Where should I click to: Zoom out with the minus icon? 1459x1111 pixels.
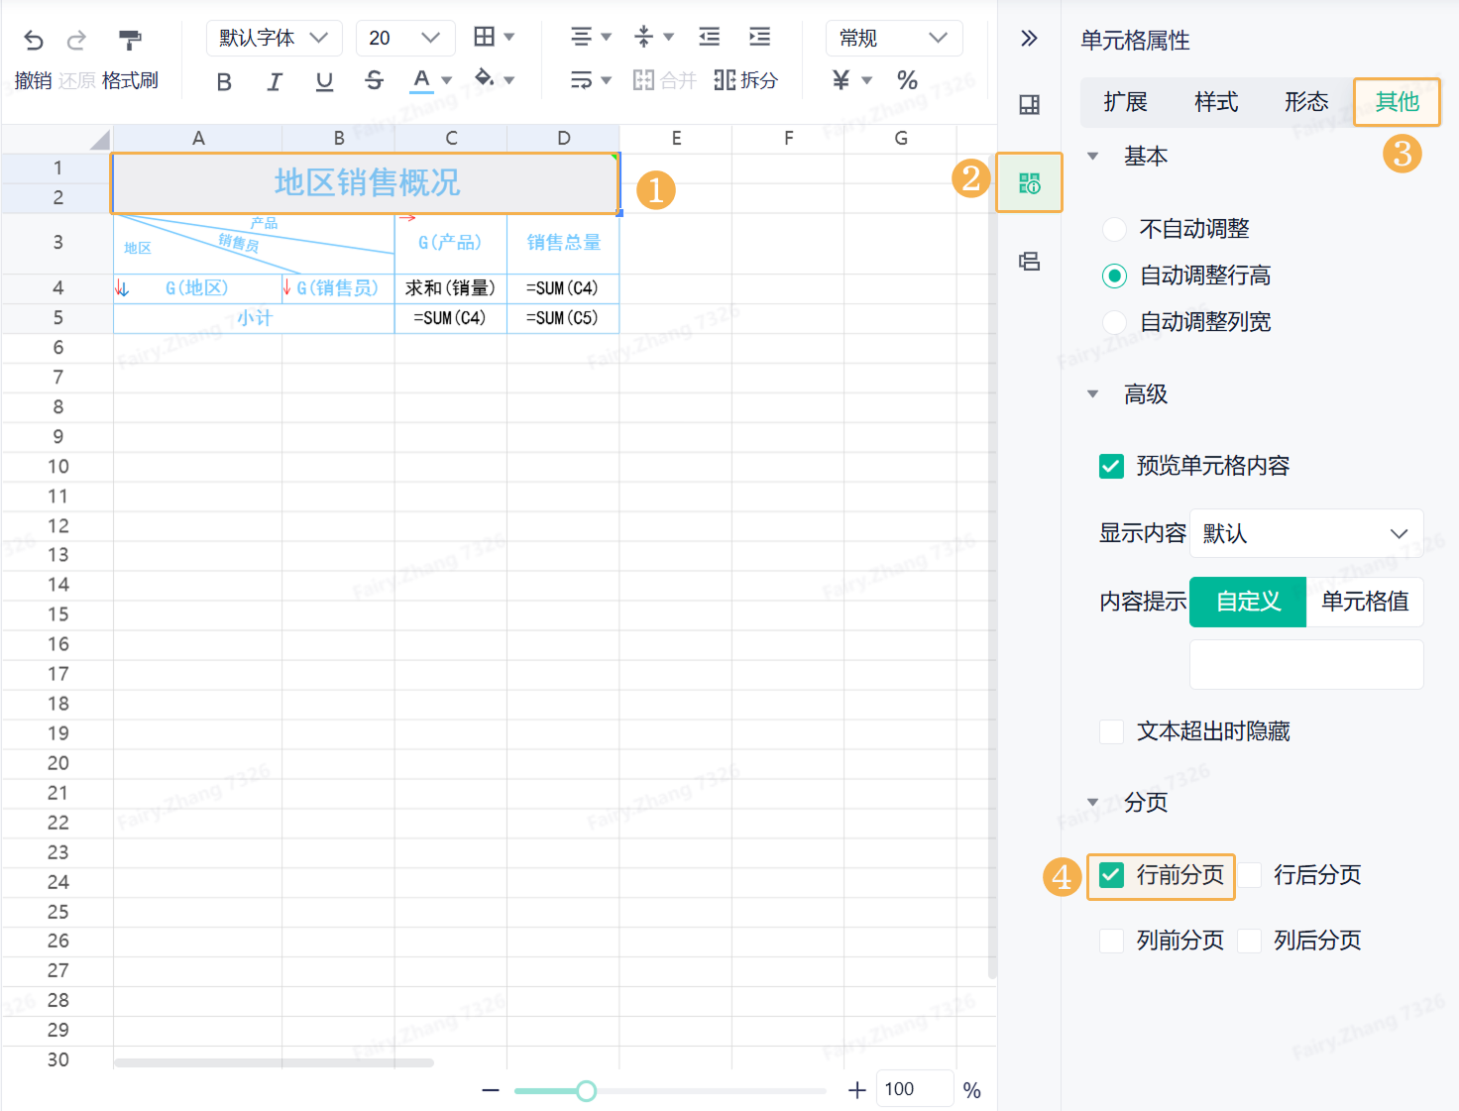(x=491, y=1090)
